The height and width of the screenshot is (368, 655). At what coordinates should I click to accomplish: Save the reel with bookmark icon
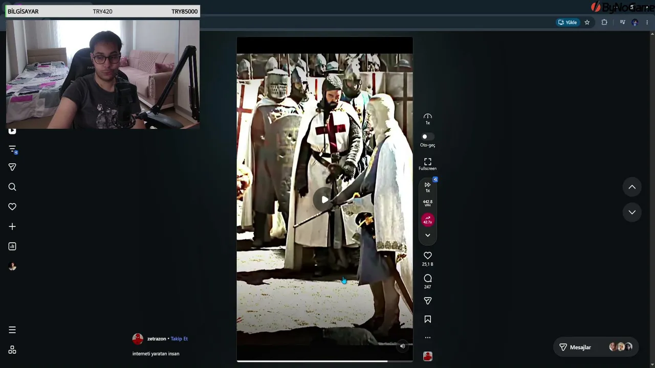pyautogui.click(x=428, y=319)
